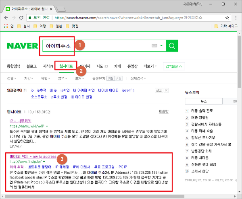Click the browser forward arrow

14,18
